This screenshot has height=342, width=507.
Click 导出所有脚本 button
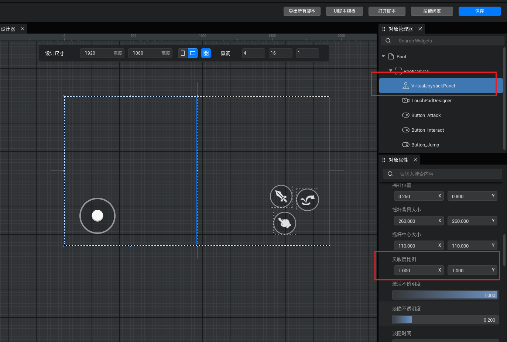(302, 11)
